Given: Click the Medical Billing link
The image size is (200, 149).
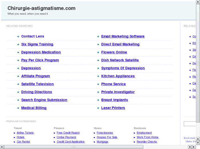Looking at the screenshot, I should pos(34,108).
